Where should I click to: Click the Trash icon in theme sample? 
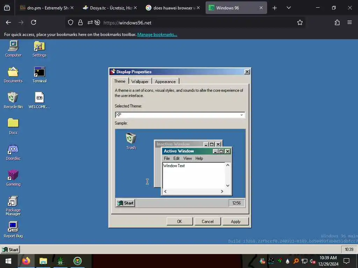click(x=131, y=141)
